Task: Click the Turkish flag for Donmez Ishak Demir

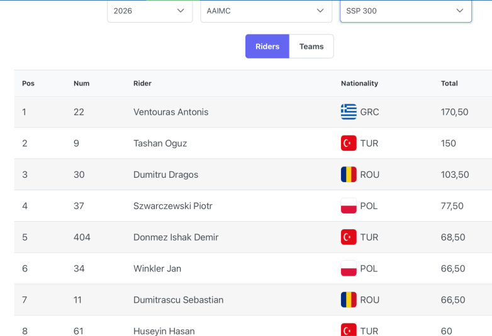Action: coord(349,237)
